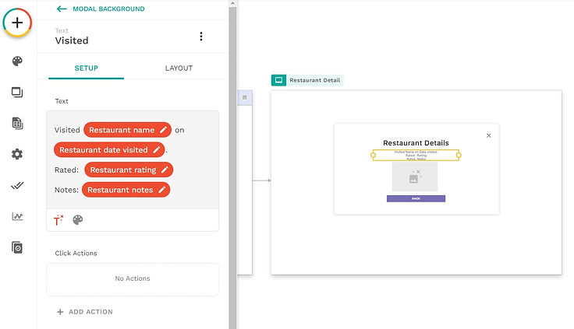Select the Restaurant Detail screen label

tap(314, 80)
